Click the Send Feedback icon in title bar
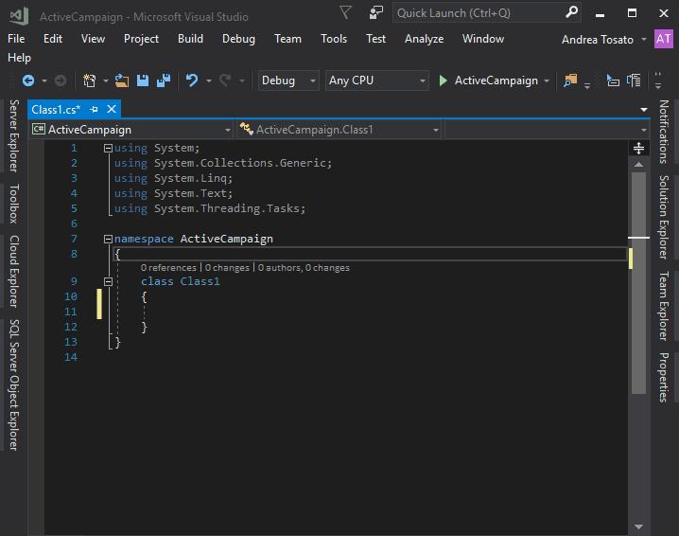 pos(375,12)
